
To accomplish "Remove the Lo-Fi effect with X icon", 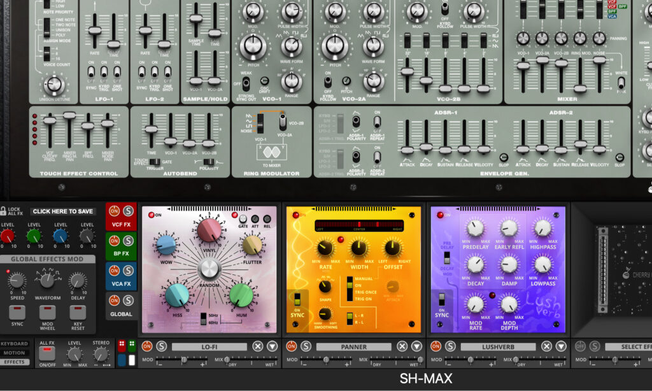I will (x=257, y=346).
